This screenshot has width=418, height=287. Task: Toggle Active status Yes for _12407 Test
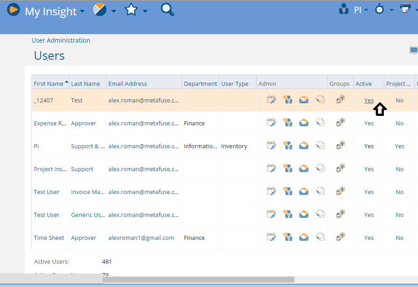tap(369, 100)
